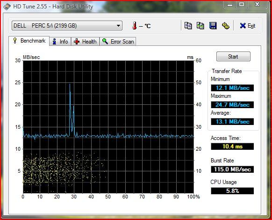Click the Access Time 10.4 ms value
The height and width of the screenshot is (220, 272).
coord(232,147)
